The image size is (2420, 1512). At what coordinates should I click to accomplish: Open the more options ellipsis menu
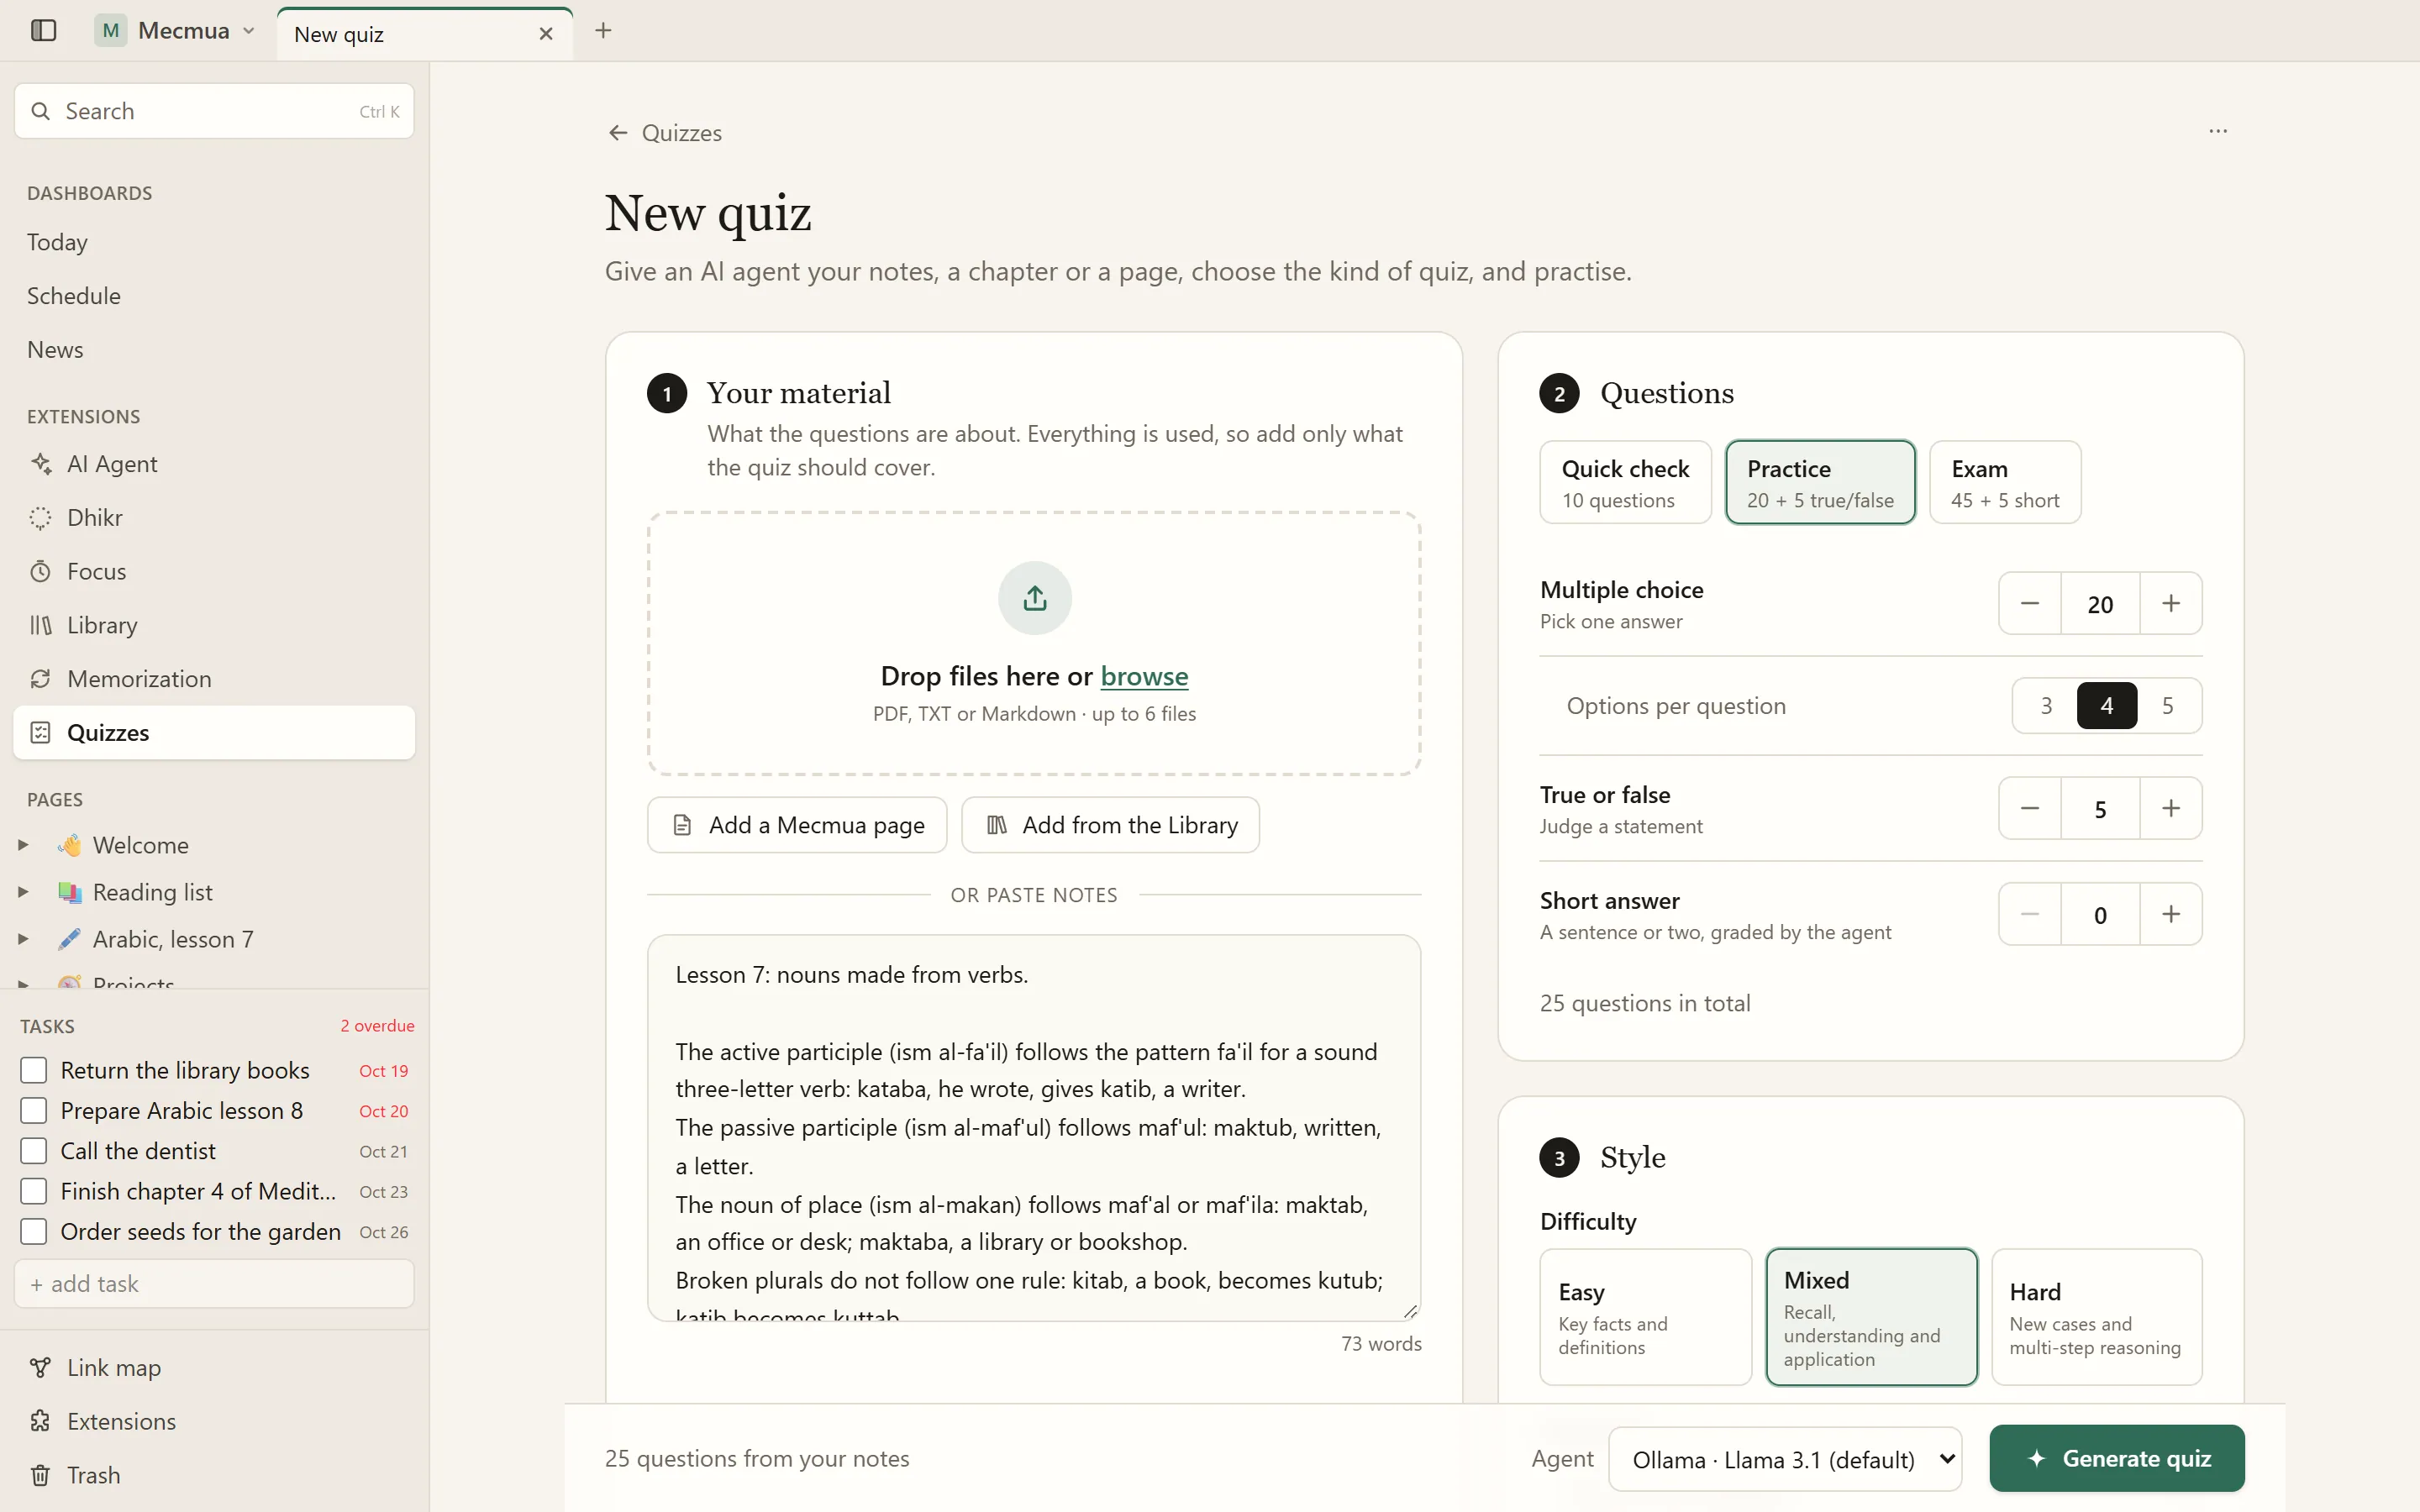coord(2218,131)
